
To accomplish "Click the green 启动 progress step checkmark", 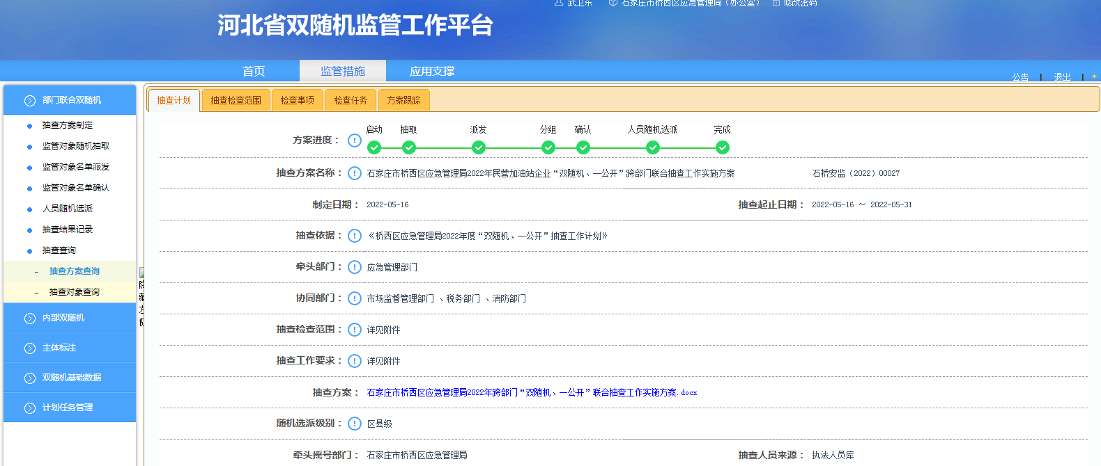I will click(374, 147).
